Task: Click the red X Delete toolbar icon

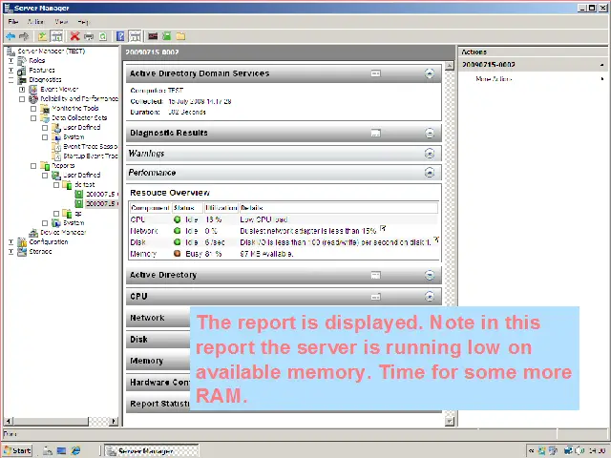Action: pyautogui.click(x=74, y=36)
